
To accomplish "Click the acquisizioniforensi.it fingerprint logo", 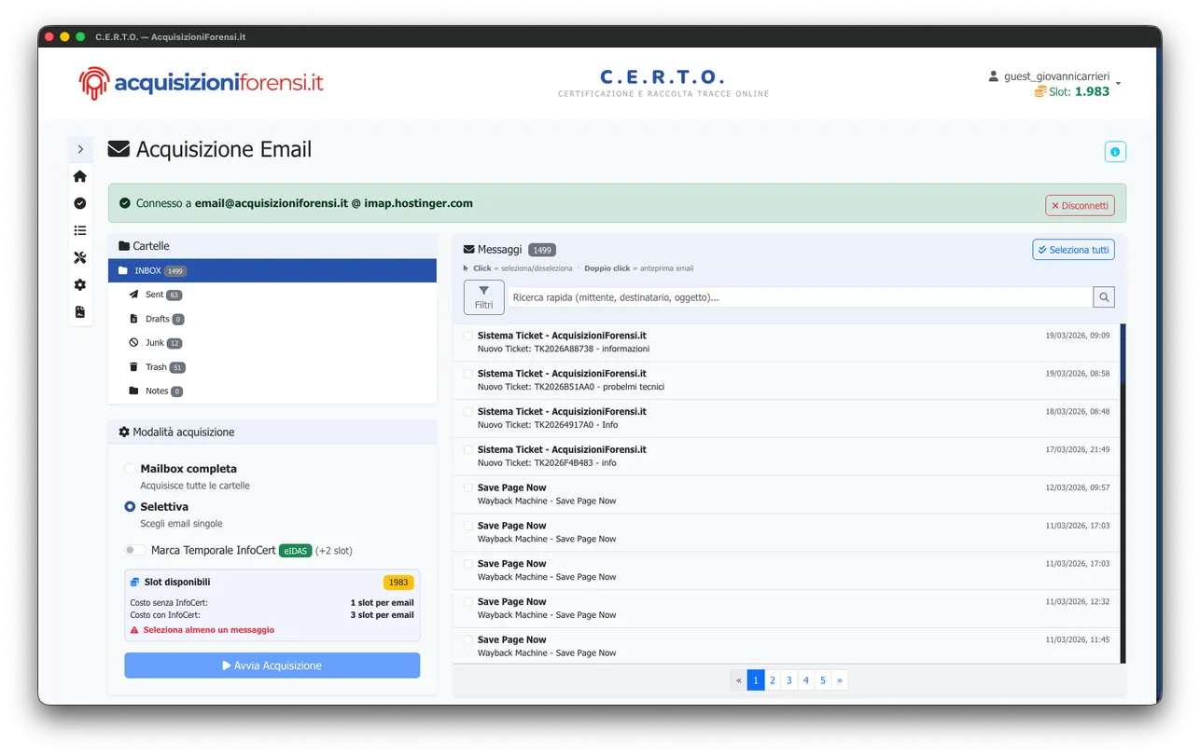I will 92,81.
